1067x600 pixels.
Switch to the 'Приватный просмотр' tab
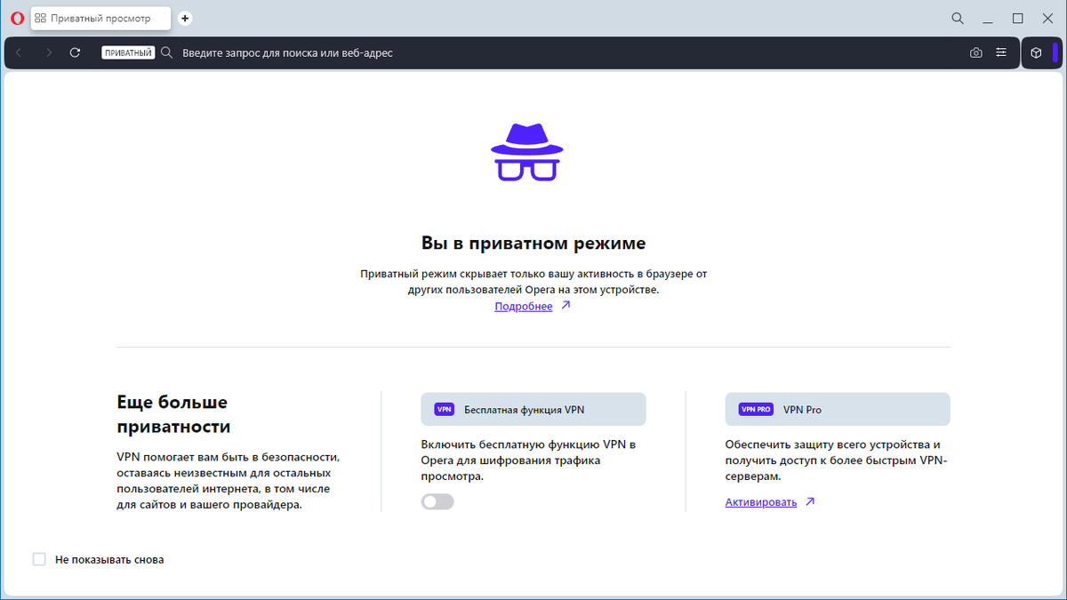(x=100, y=18)
